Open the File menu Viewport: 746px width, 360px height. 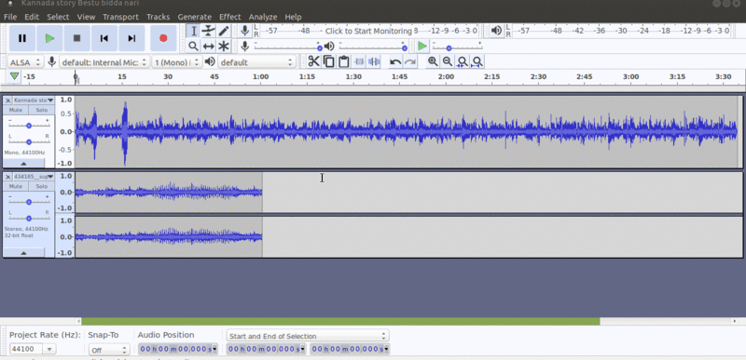click(10, 17)
